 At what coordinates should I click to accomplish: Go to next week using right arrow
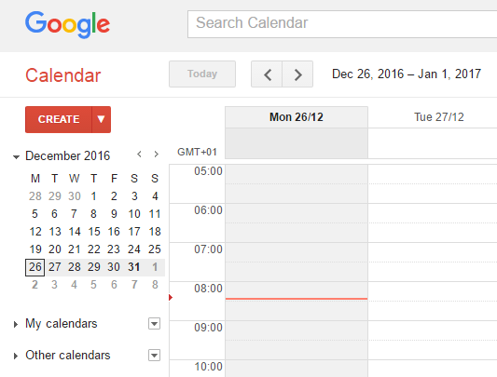tap(297, 74)
